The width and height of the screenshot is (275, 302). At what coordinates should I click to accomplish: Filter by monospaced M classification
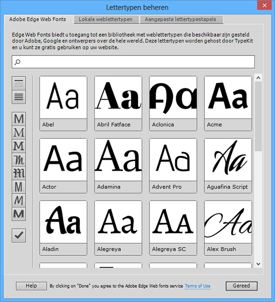19,187
